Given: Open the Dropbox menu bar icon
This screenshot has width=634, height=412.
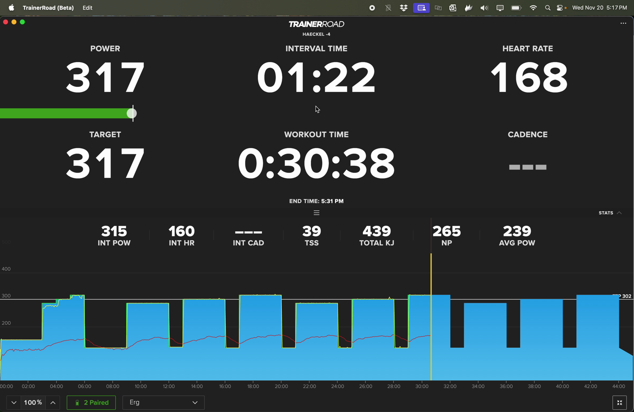Looking at the screenshot, I should [403, 7].
